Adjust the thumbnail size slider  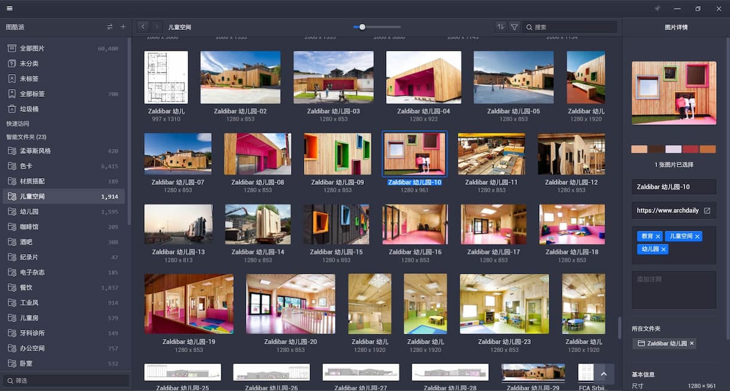coord(362,27)
